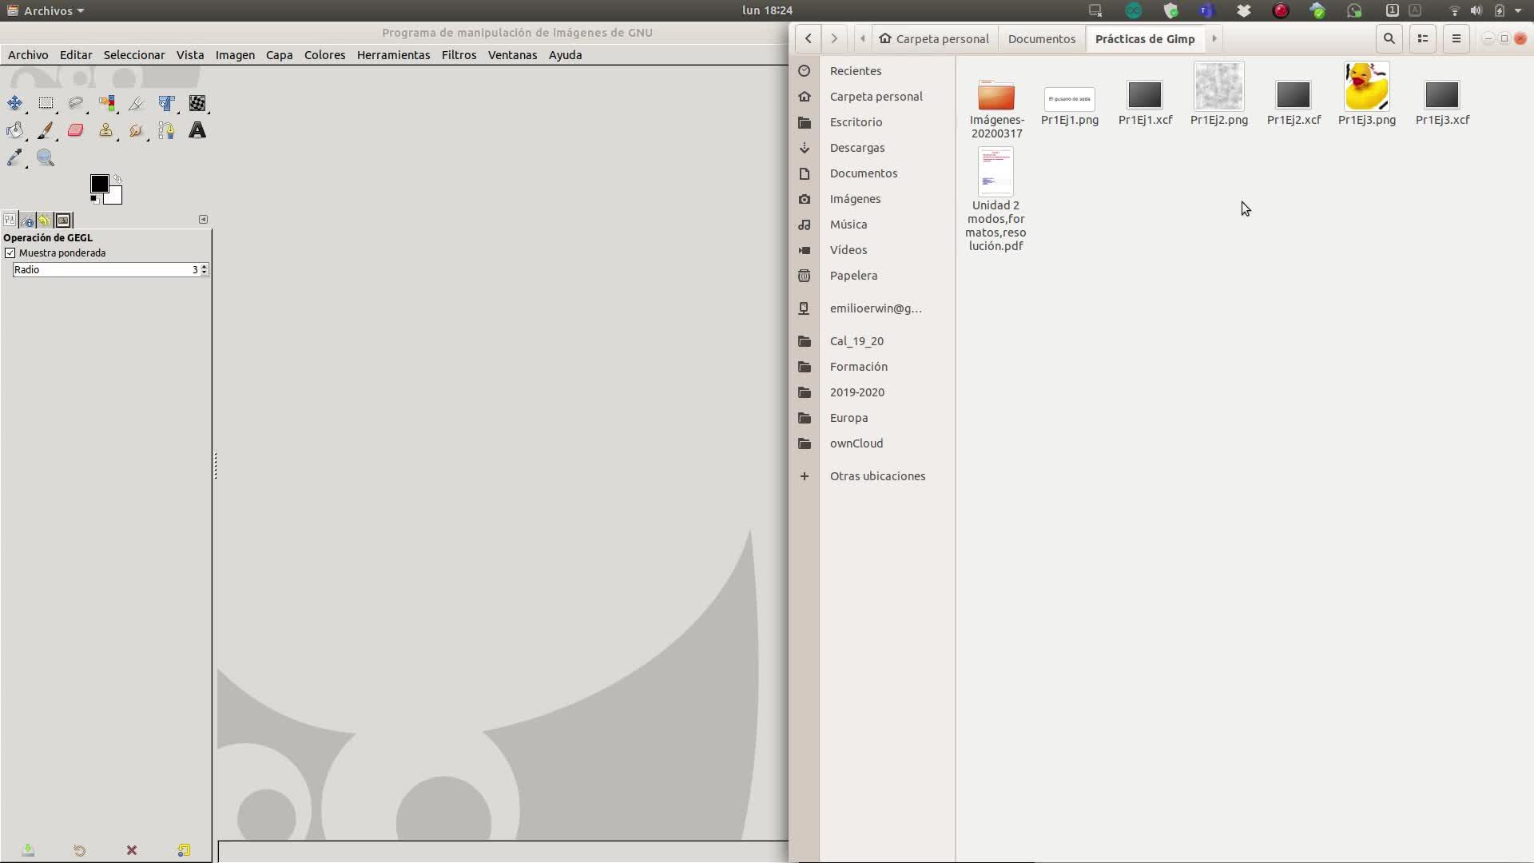Open Descargas in the sidebar
1534x863 pixels.
pyautogui.click(x=856, y=148)
